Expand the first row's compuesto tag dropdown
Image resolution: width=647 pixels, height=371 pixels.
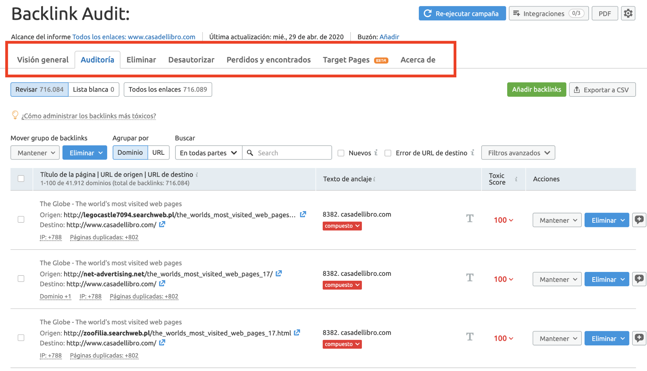pos(342,226)
